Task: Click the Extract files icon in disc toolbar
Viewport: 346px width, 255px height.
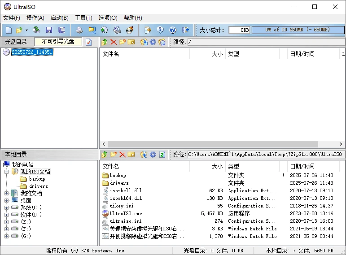Action: tap(144, 42)
